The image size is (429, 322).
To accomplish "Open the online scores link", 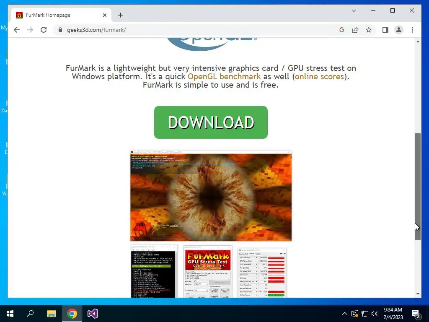I will [319, 76].
